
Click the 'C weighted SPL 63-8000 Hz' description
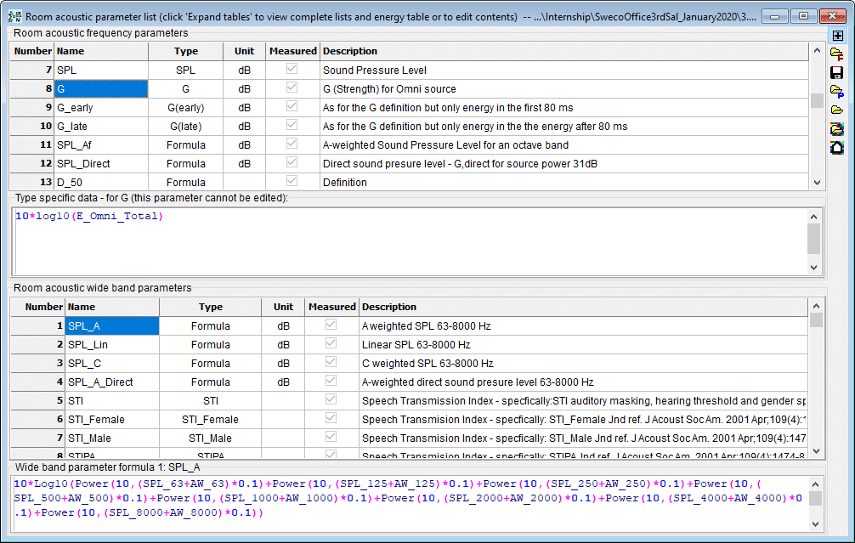coord(583,364)
